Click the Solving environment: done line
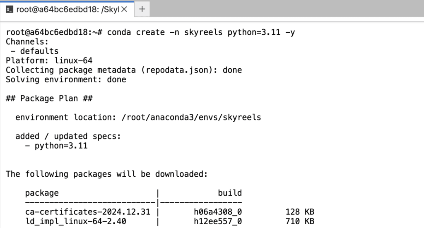Image resolution: width=424 pixels, height=228 pixels. click(66, 79)
